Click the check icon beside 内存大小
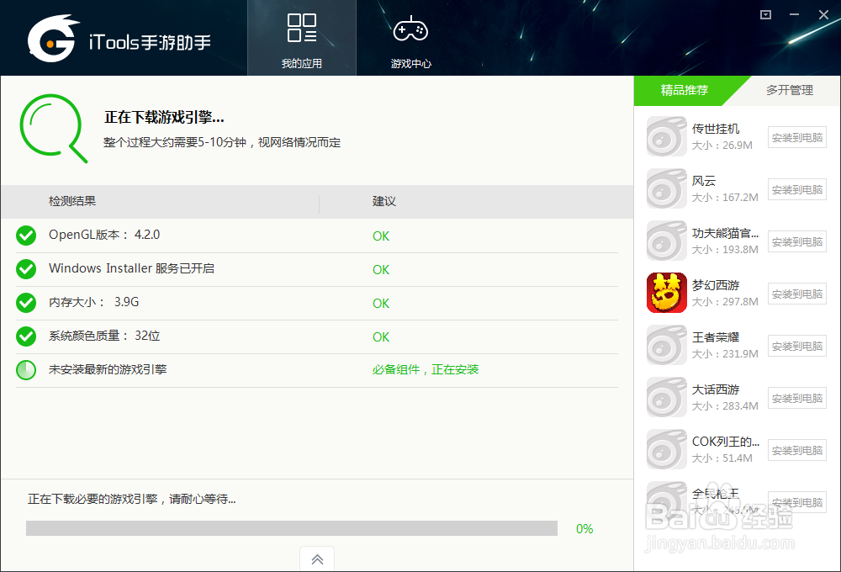This screenshot has height=572, width=841. click(x=26, y=303)
